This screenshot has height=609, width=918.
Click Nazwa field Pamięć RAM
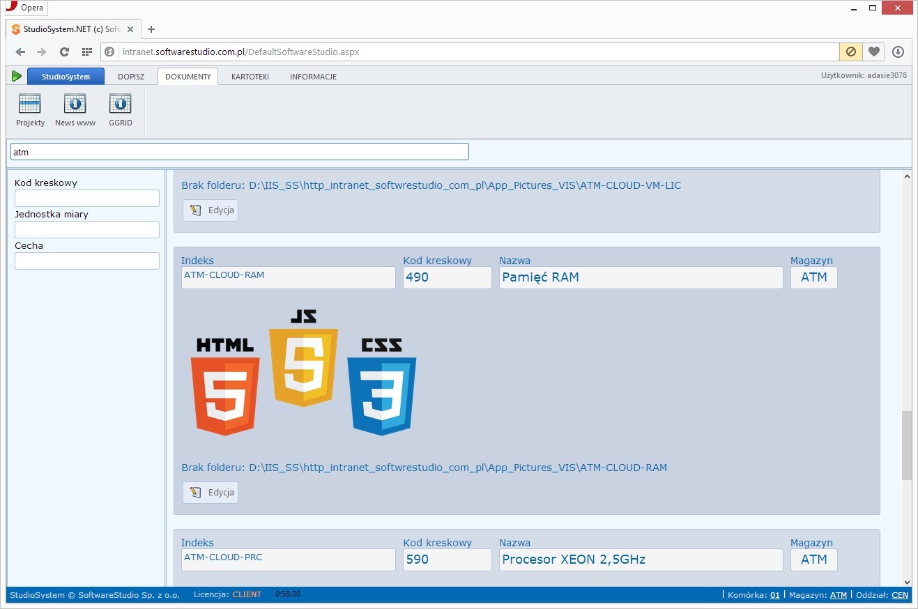tap(641, 277)
